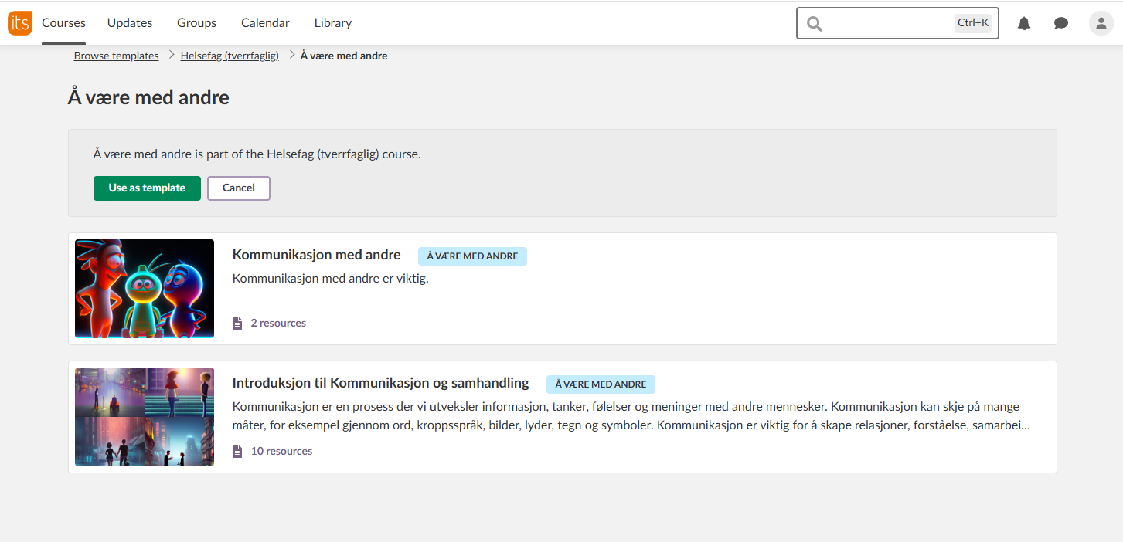Click the page heading Å være med andre
Viewport: 1123px width, 542px height.
pyautogui.click(x=148, y=98)
